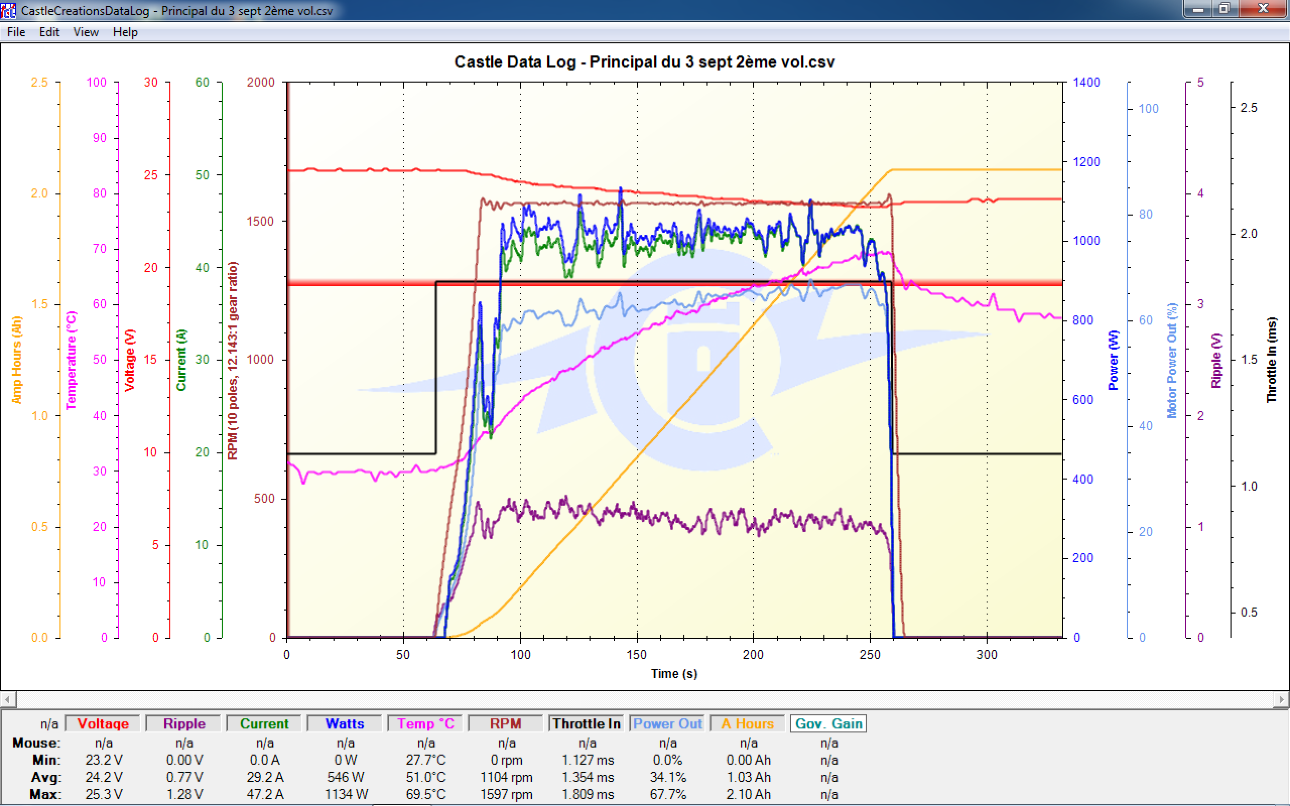The height and width of the screenshot is (806, 1290).
Task: Click the Power (W) axis label
Action: [1113, 360]
